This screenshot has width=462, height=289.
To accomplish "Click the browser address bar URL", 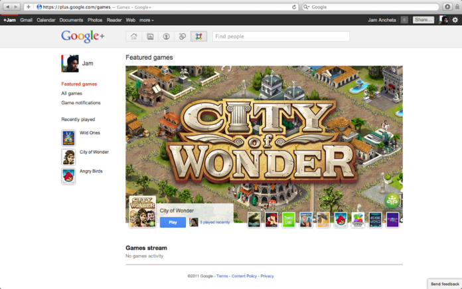I will pyautogui.click(x=76, y=7).
